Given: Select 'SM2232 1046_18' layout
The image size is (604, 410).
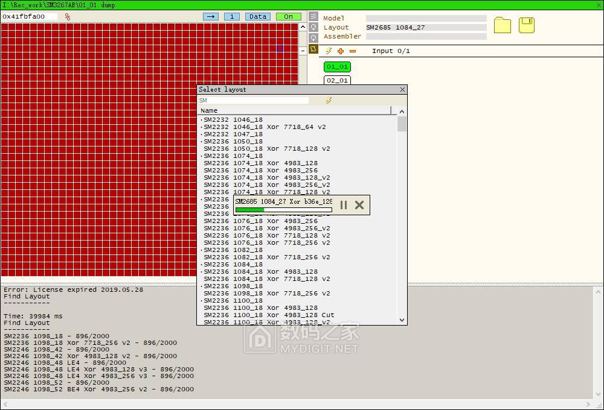Looking at the screenshot, I should [233, 120].
